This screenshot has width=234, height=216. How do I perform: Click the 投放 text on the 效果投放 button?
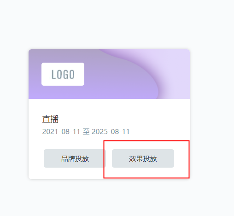[150, 158]
